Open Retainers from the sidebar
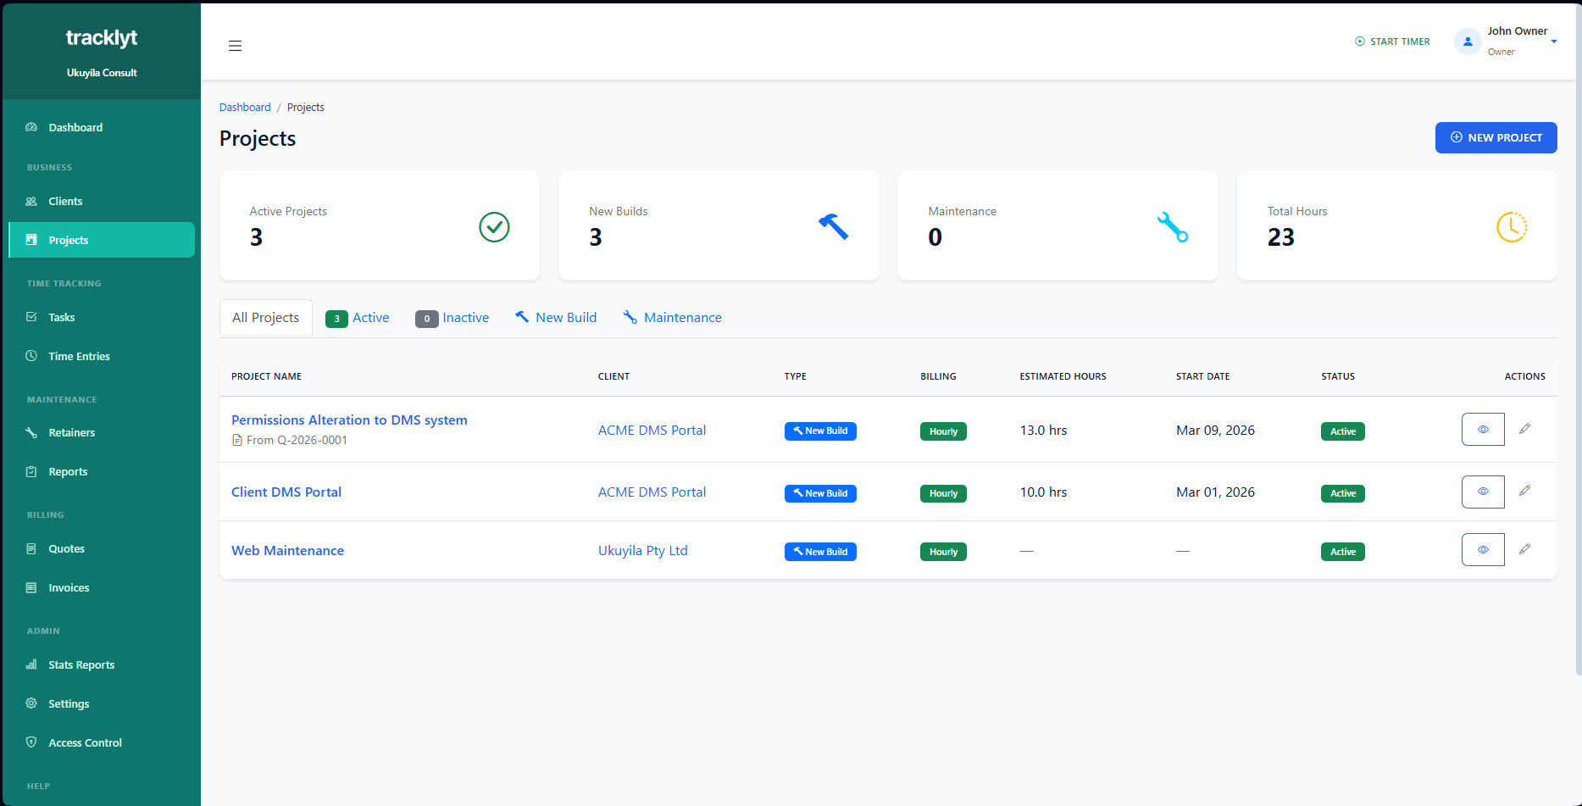 click(71, 432)
